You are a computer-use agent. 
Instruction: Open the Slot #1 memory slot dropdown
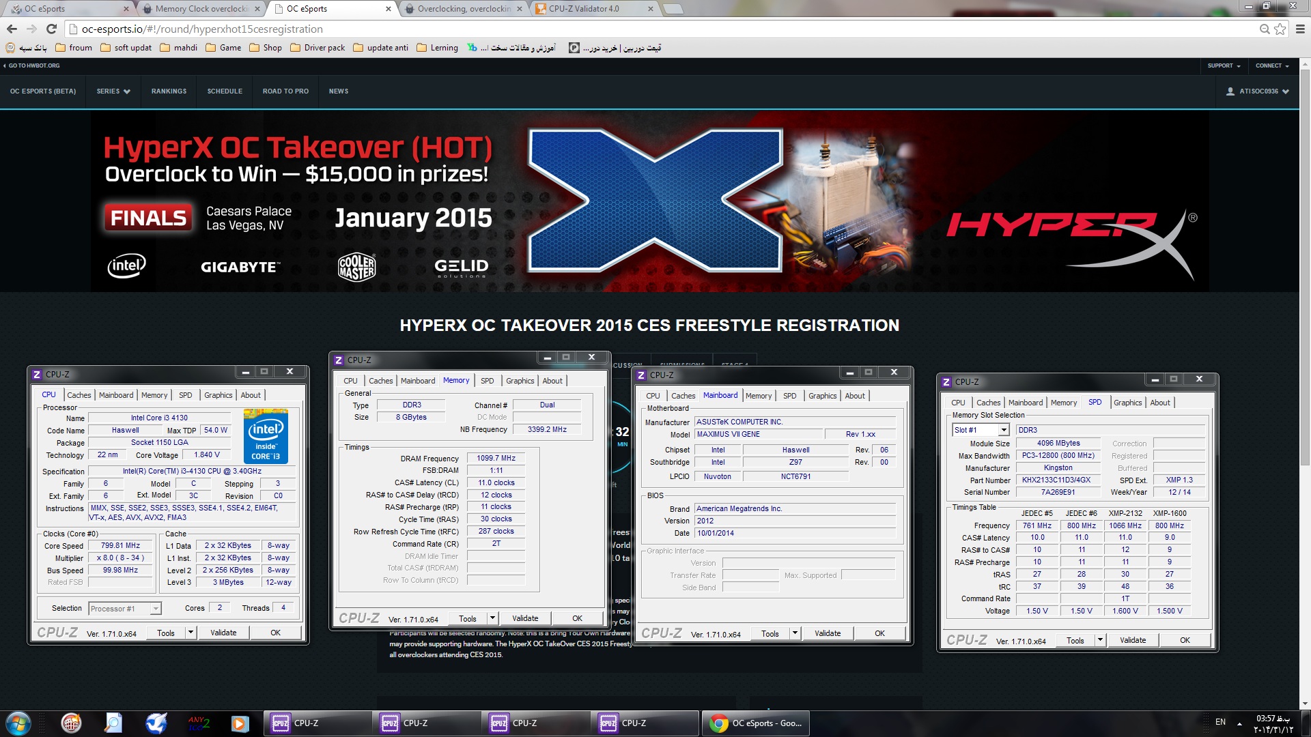click(981, 430)
